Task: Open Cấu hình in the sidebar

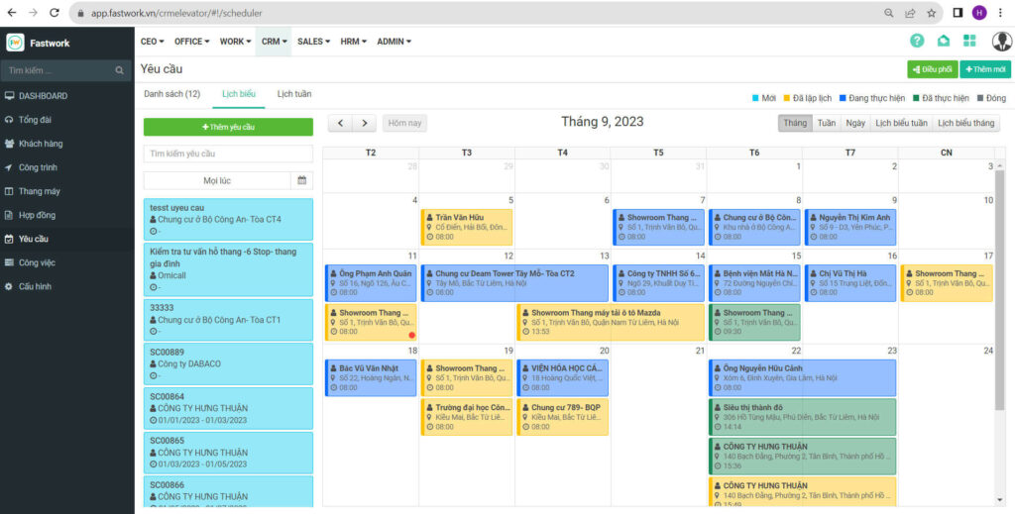Action: (x=29, y=286)
